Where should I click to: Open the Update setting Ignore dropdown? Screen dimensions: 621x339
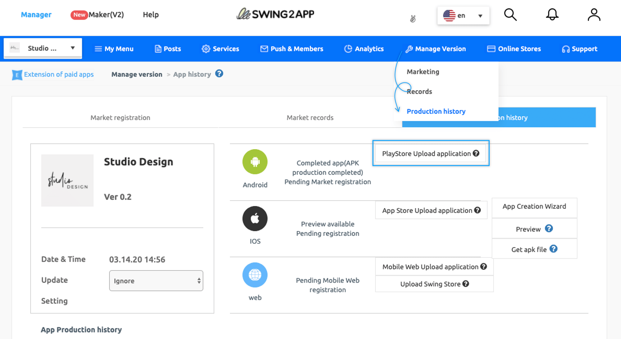156,281
